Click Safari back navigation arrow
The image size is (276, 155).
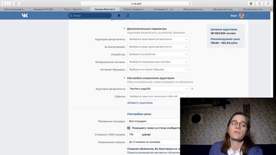click(x=4, y=3)
